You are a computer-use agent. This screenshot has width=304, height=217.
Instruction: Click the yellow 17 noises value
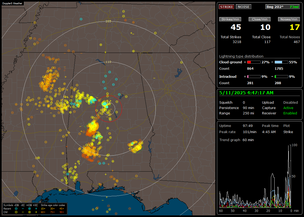coord(295,27)
